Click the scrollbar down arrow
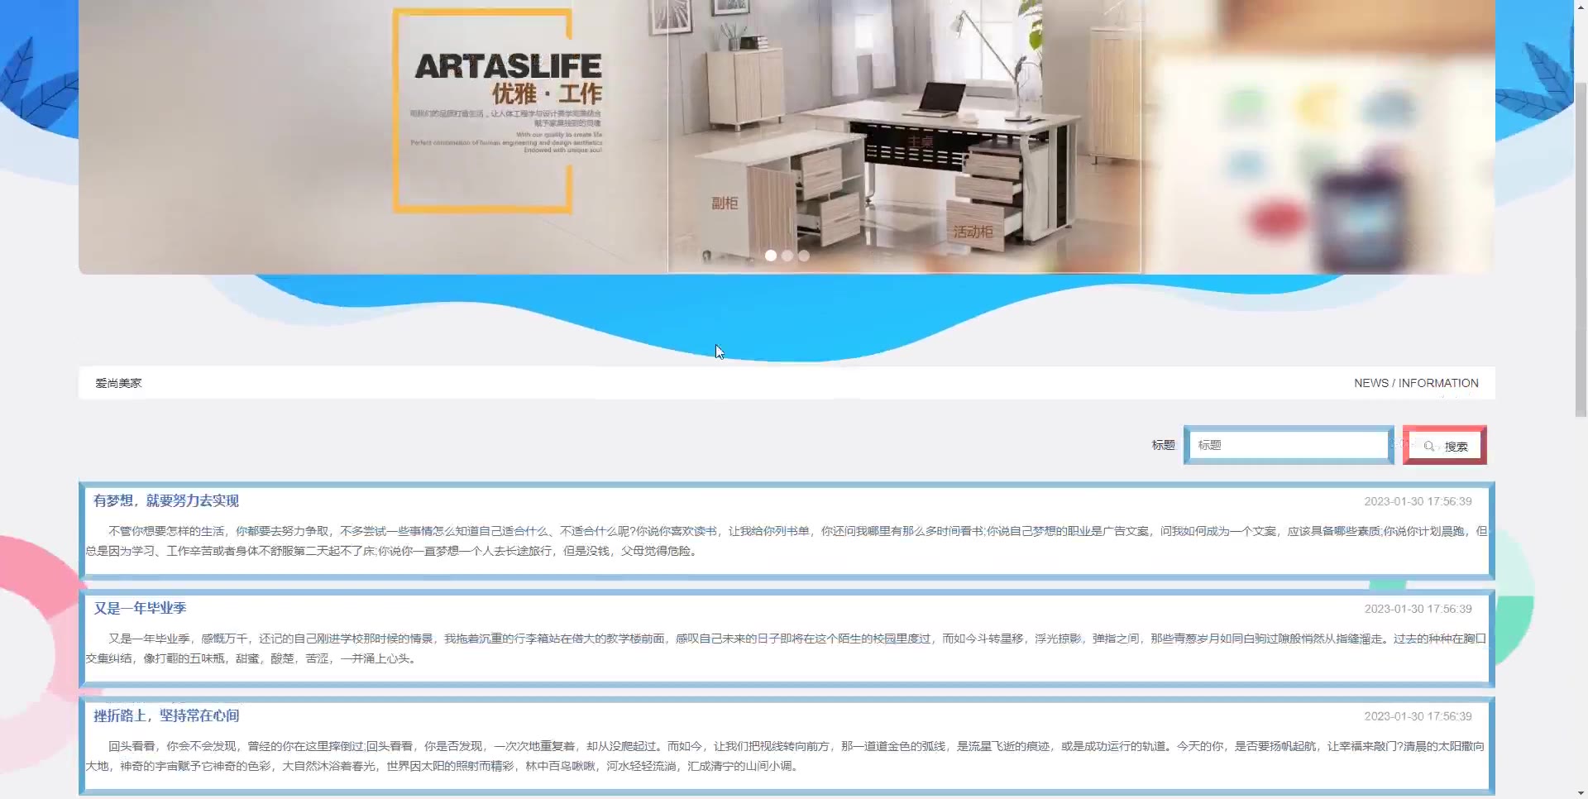 [x=1581, y=792]
